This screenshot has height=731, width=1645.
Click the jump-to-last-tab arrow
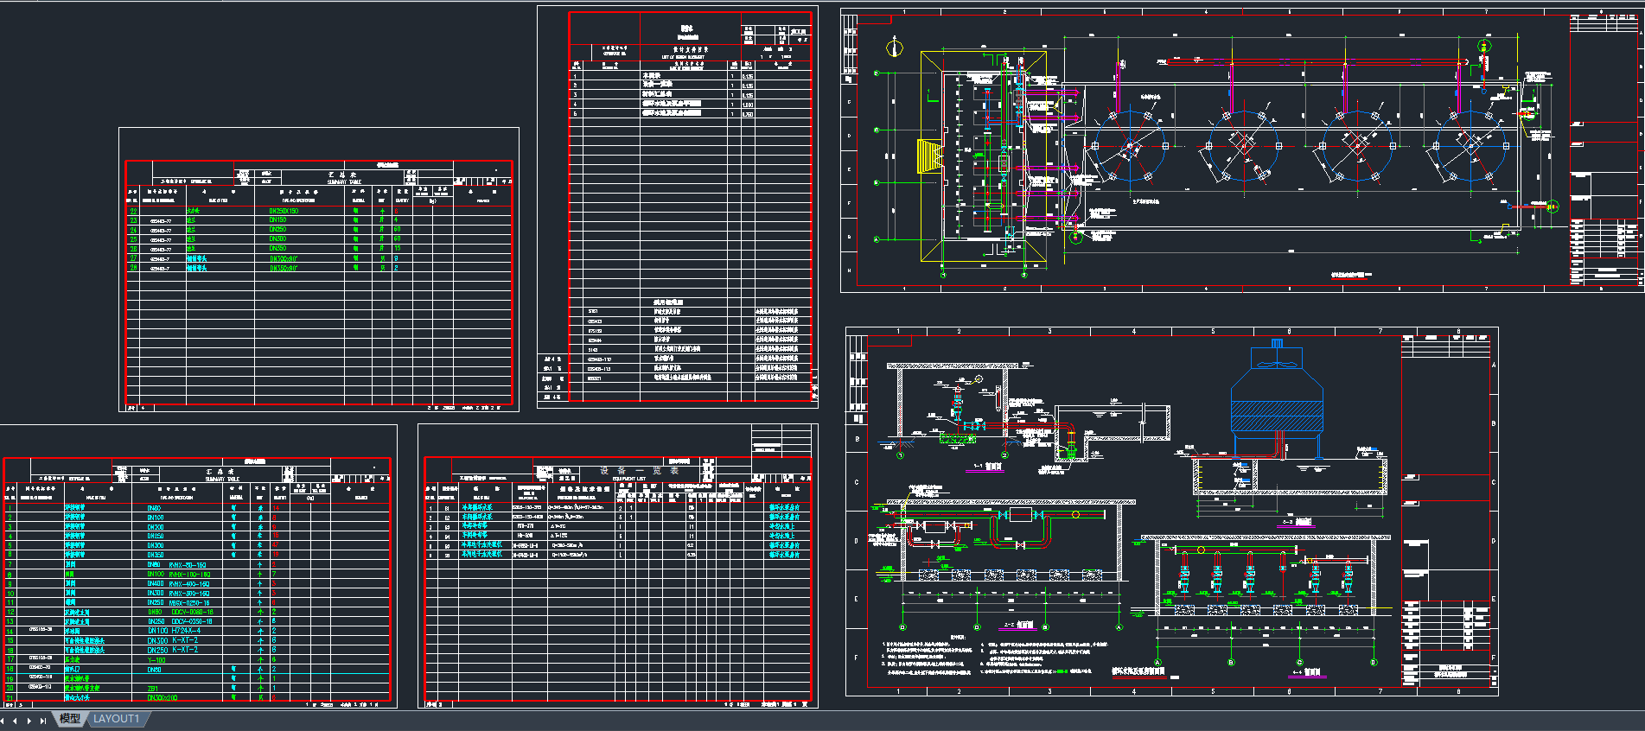click(x=42, y=720)
